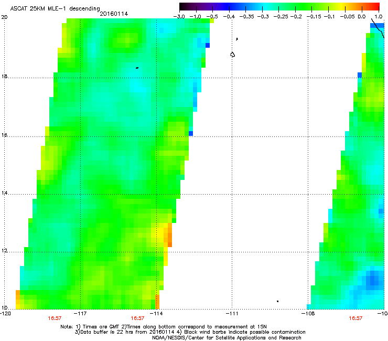Click the -0.25 colorbar label
The height and width of the screenshot is (341, 388).
(x=281, y=16)
